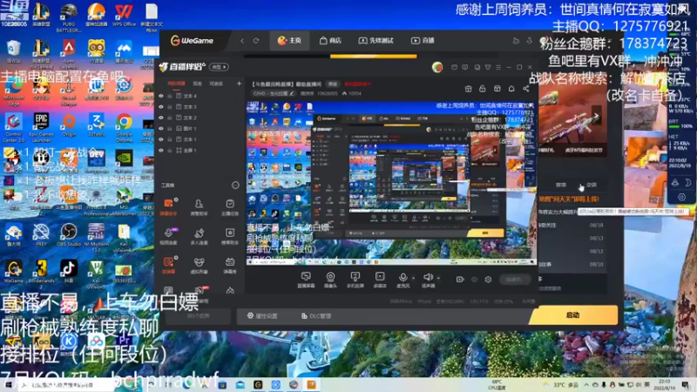Open the 房管助手 room manager tool
The width and height of the screenshot is (697, 392).
point(199,207)
